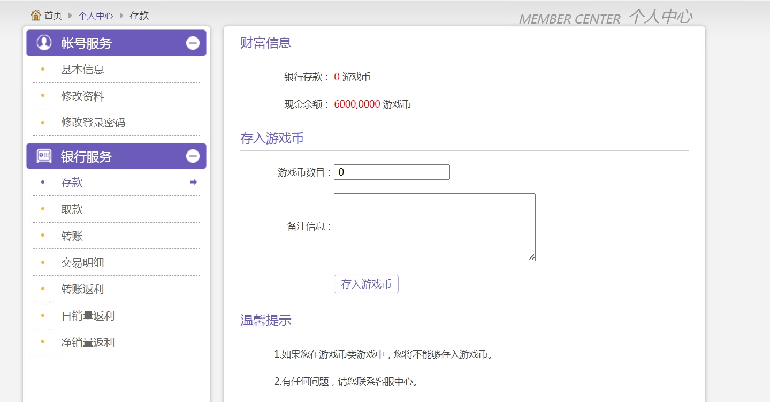Click the 首页 breadcrumb link
Screen dimensions: 770x402
(x=53, y=16)
